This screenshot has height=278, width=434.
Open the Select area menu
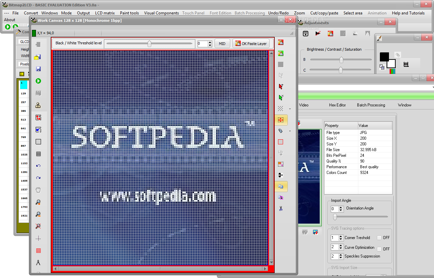[353, 13]
